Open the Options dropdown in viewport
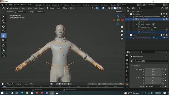 pyautogui.click(x=120, y=12)
